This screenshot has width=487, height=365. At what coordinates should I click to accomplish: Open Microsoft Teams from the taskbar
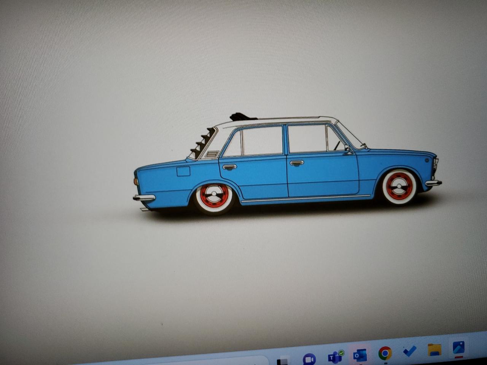click(335, 357)
